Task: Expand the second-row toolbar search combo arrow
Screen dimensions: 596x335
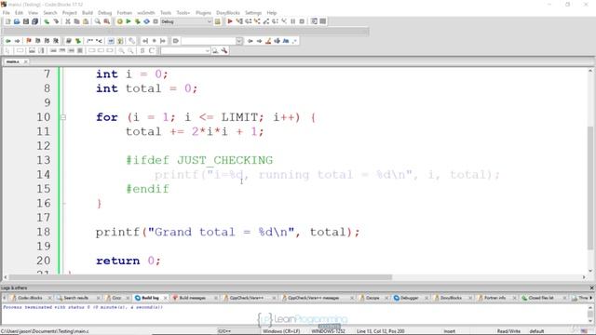Action: [x=238, y=41]
